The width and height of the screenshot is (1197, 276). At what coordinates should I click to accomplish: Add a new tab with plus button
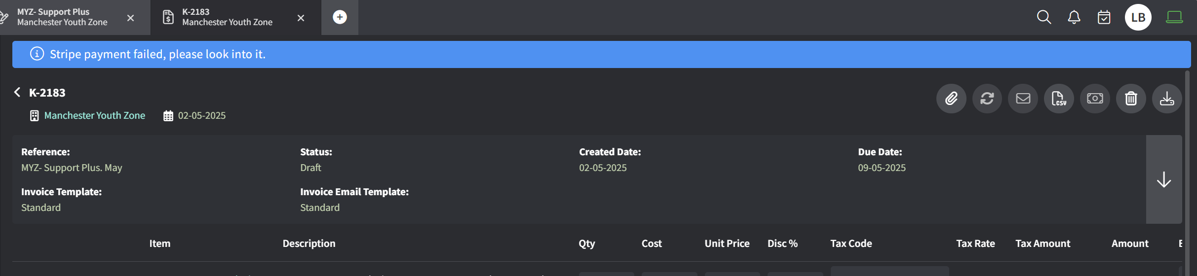(340, 17)
